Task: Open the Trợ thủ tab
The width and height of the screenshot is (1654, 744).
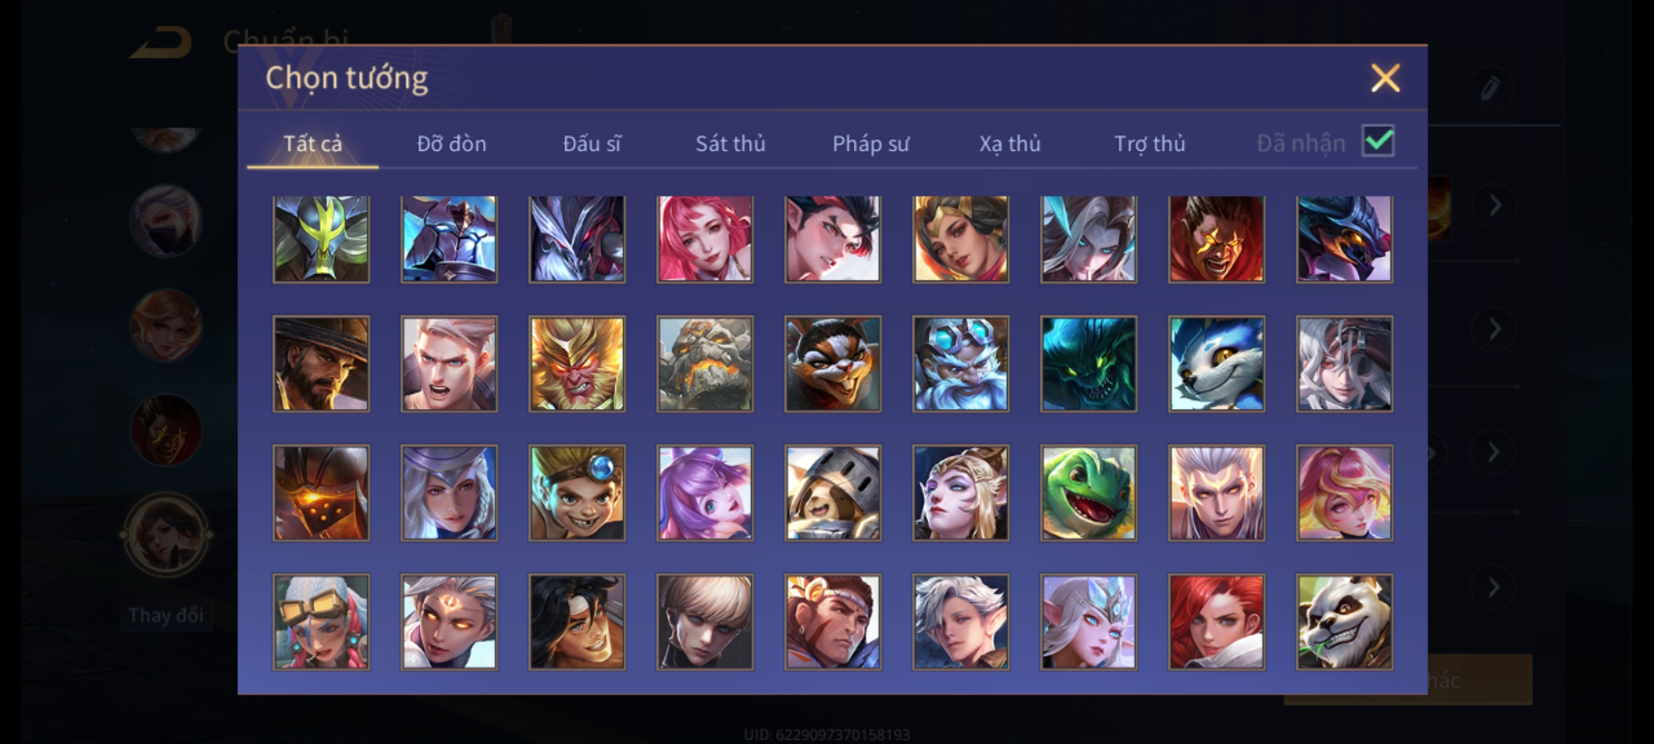Action: pyautogui.click(x=1150, y=143)
